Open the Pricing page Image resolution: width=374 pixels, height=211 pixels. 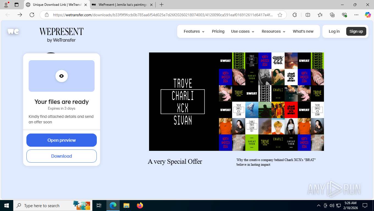click(218, 31)
